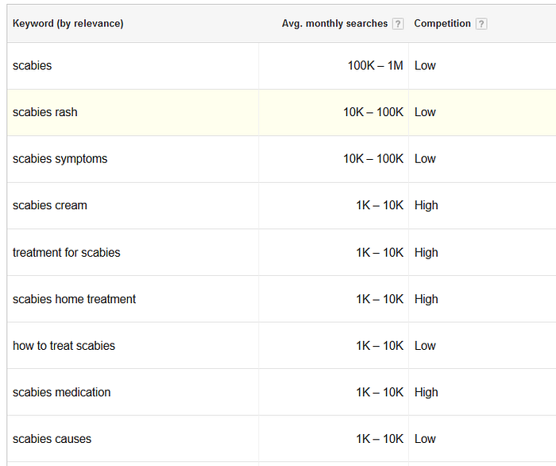Click the help icon next to Competition

click(481, 24)
